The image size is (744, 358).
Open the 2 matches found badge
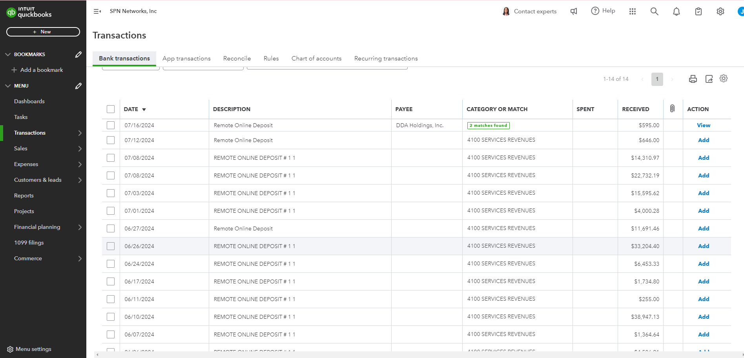point(489,126)
